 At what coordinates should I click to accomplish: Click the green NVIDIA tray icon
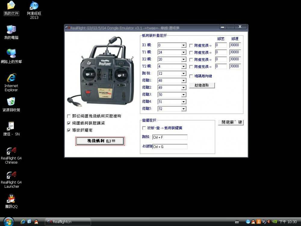coord(275,222)
